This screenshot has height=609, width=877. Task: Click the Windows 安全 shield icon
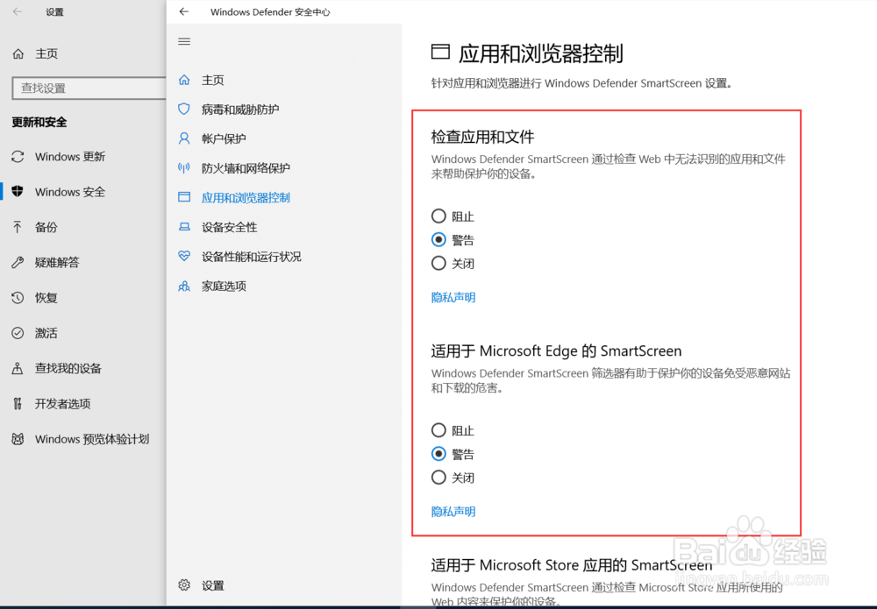(18, 192)
